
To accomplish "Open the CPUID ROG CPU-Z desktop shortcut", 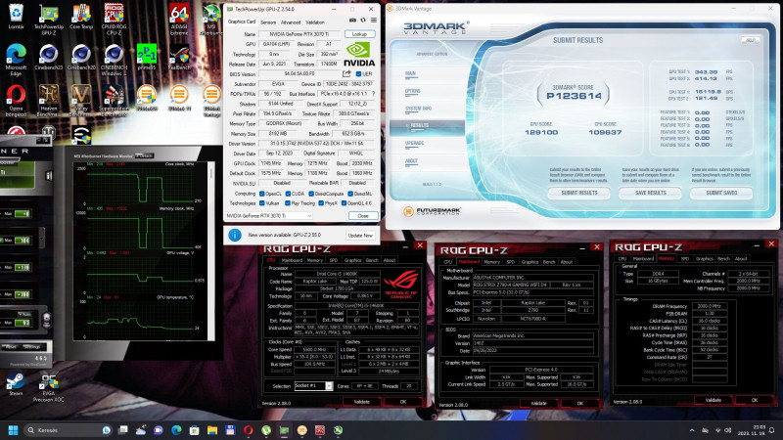I will (x=114, y=20).
